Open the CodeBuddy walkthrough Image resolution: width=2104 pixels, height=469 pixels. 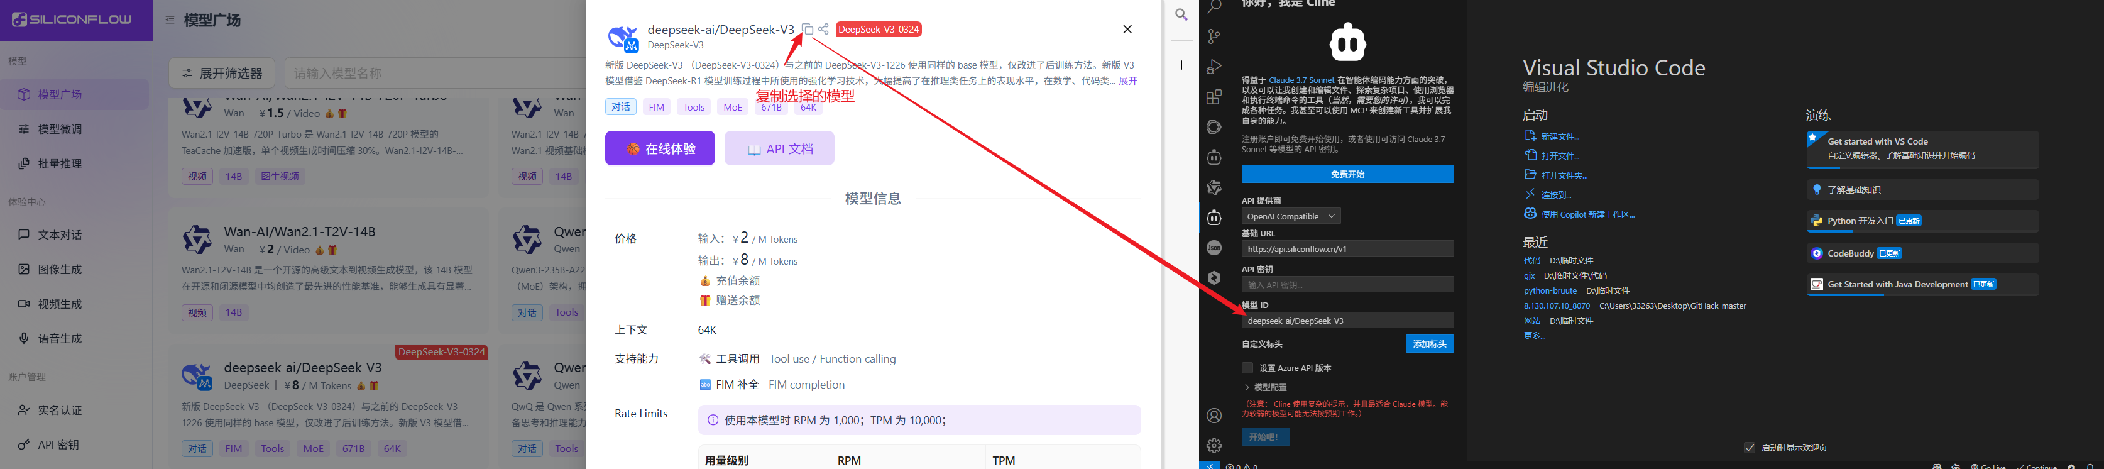pos(1922,253)
